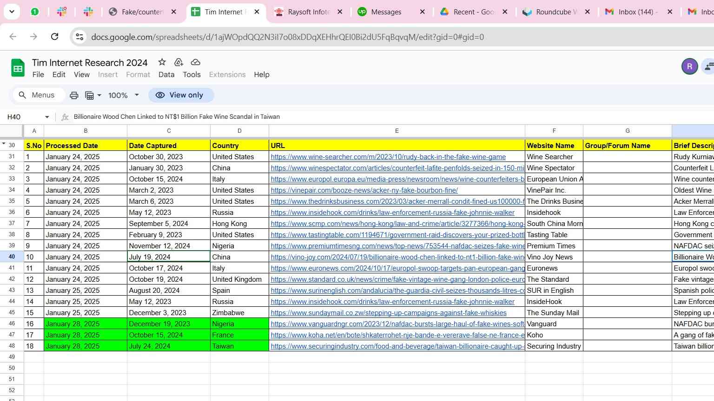Open the Name box dropdown arrow

tap(47, 117)
